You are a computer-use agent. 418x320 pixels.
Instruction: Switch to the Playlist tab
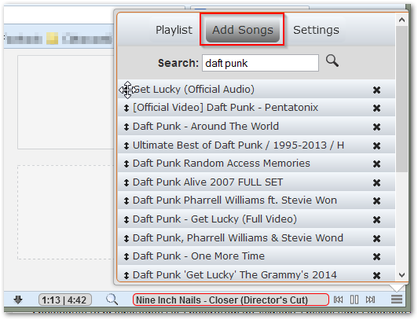tap(174, 30)
